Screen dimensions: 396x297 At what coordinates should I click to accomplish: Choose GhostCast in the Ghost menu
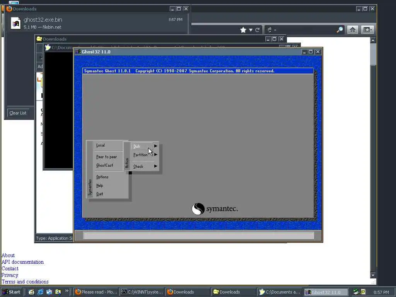tap(104, 165)
